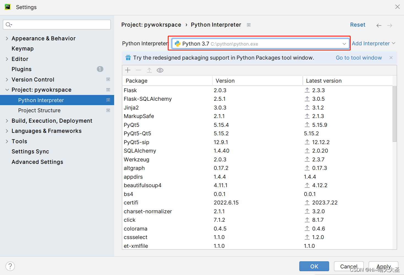Viewport: 404px width, 275px height.
Task: Select the MarkupSafe package row
Action: click(257, 116)
